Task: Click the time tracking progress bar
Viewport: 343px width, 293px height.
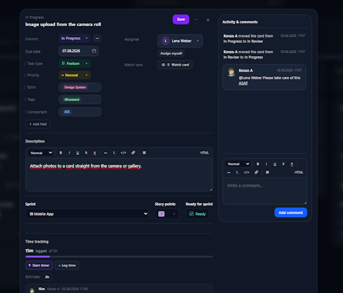Action: point(119,257)
